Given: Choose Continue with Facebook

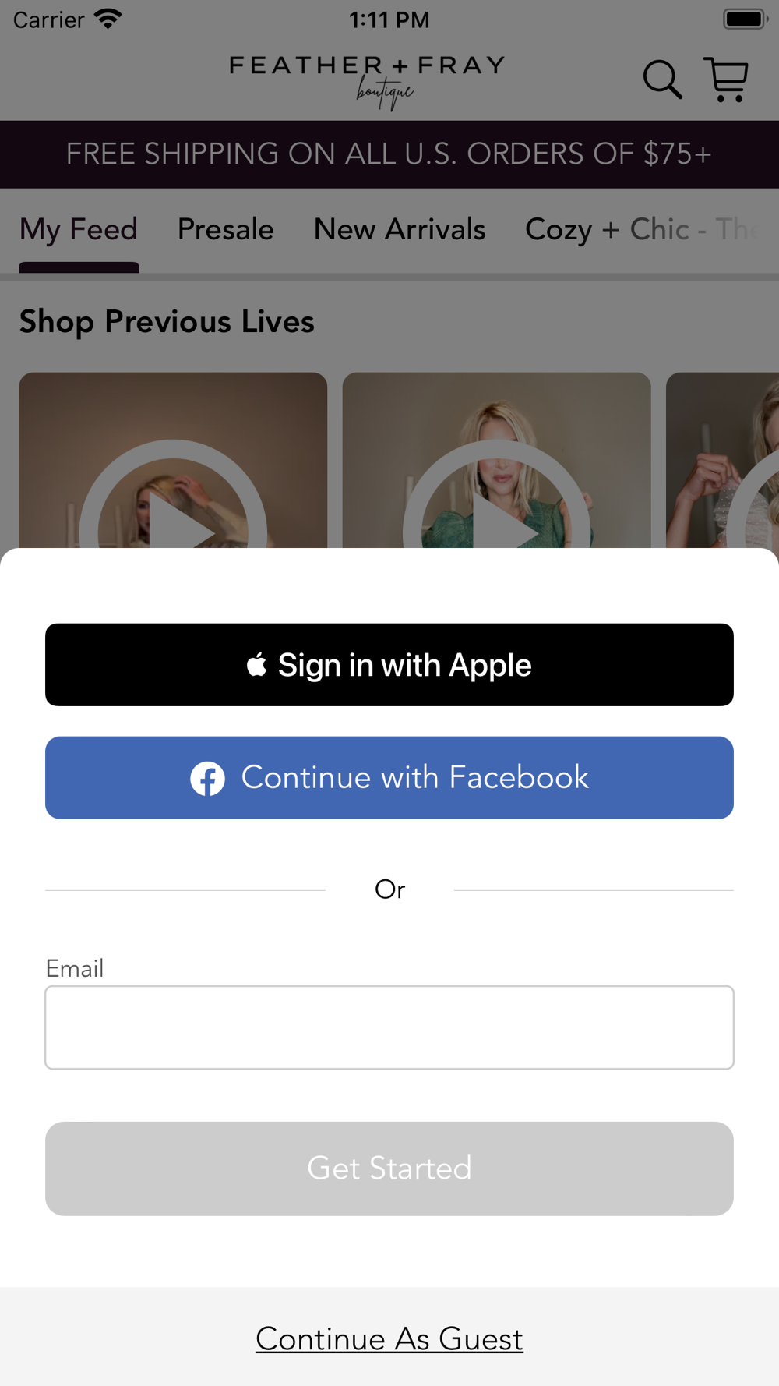Looking at the screenshot, I should [x=389, y=778].
